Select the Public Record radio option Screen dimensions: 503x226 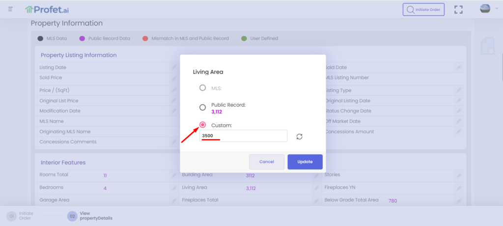[x=202, y=108]
